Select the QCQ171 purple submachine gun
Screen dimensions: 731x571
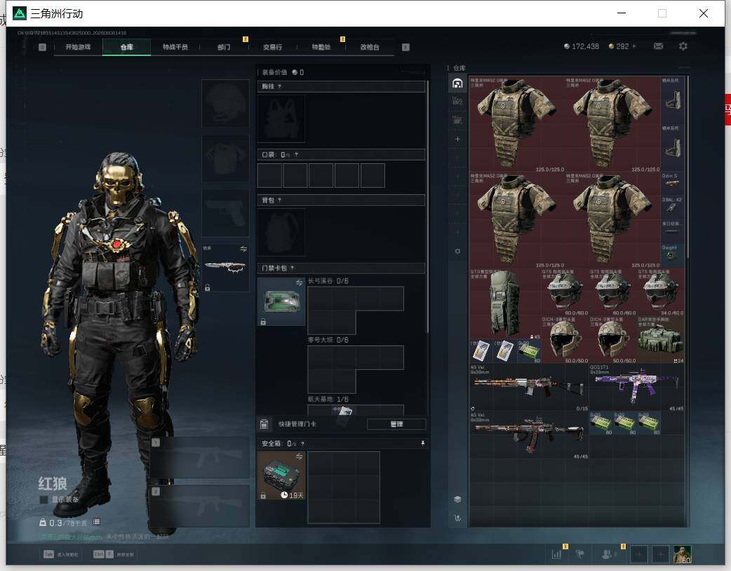[x=636, y=387]
